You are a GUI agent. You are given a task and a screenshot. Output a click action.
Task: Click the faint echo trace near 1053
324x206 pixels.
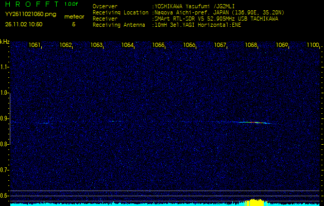pyautogui.click(x=115, y=122)
